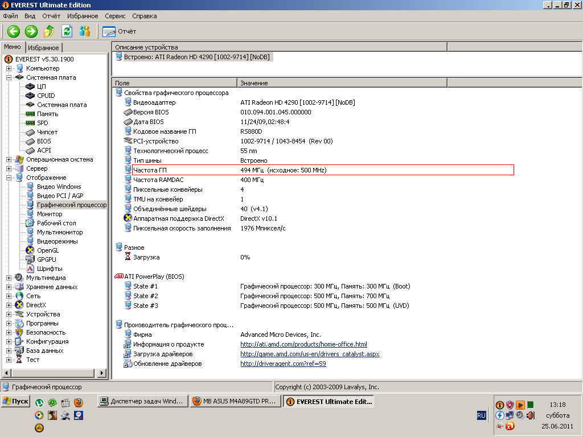Image resolution: width=583 pixels, height=437 pixels.
Task: Expand the Мультимедиа tree node
Action: click(9, 278)
